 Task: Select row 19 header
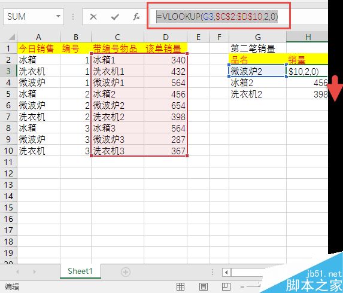(8, 253)
